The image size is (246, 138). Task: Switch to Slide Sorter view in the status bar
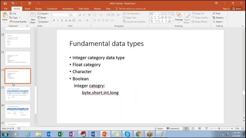(x=193, y=128)
